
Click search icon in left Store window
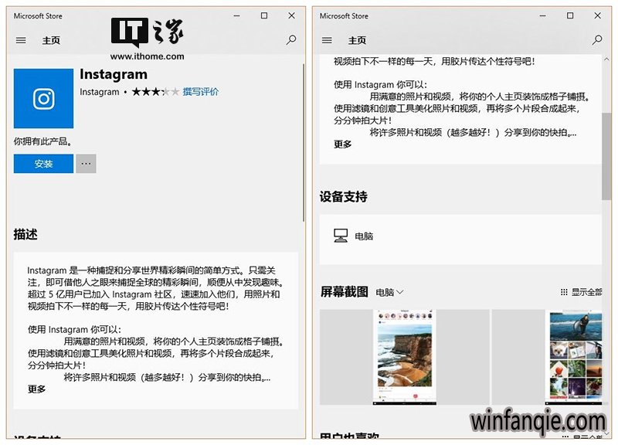(291, 40)
